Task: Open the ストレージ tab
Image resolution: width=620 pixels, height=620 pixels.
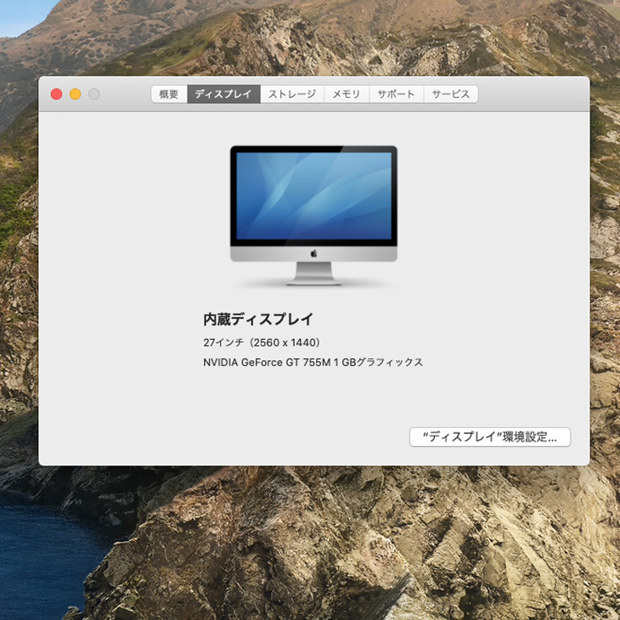Action: click(x=292, y=94)
